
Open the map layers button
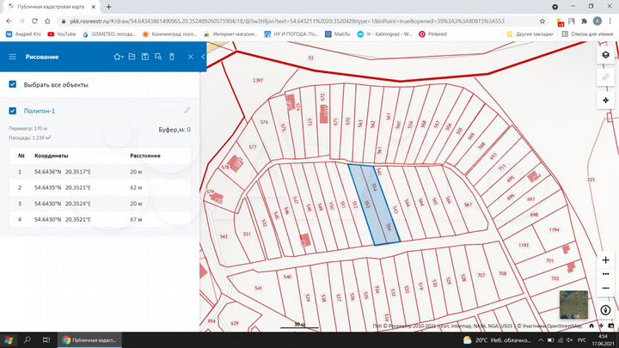[606, 55]
